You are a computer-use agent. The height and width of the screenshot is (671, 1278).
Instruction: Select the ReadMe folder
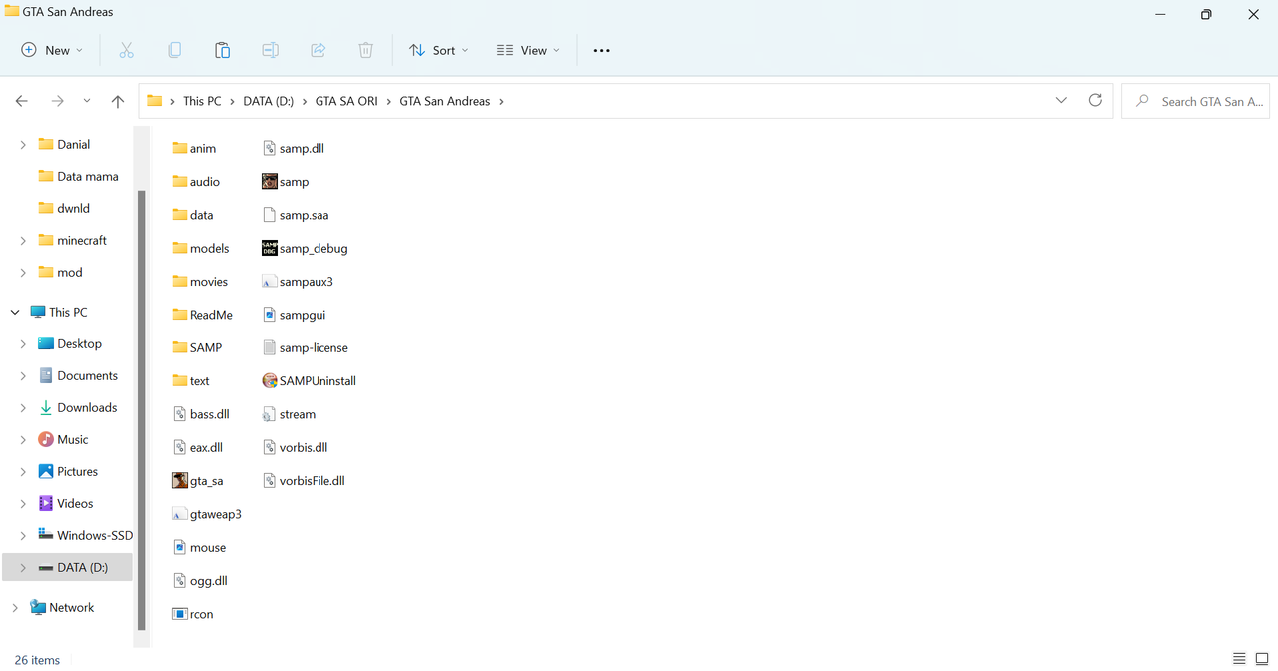pos(202,315)
